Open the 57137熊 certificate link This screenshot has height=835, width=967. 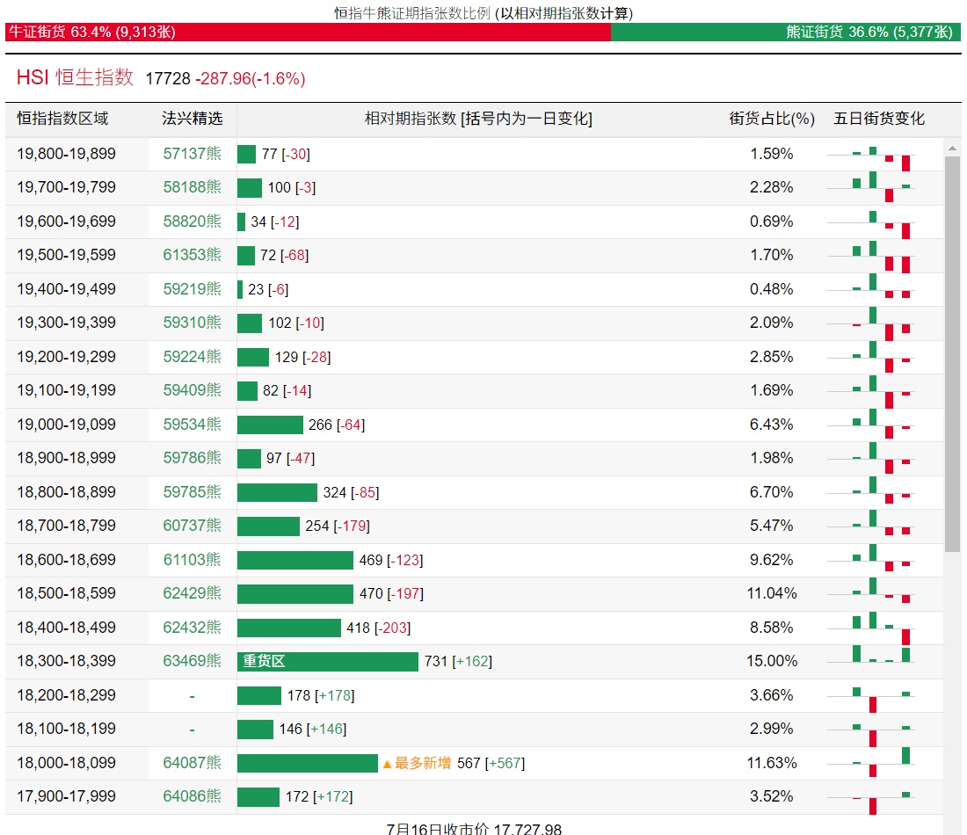tap(192, 154)
